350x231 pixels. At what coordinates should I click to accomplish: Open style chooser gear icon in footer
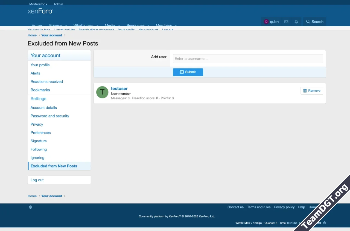coord(30,207)
